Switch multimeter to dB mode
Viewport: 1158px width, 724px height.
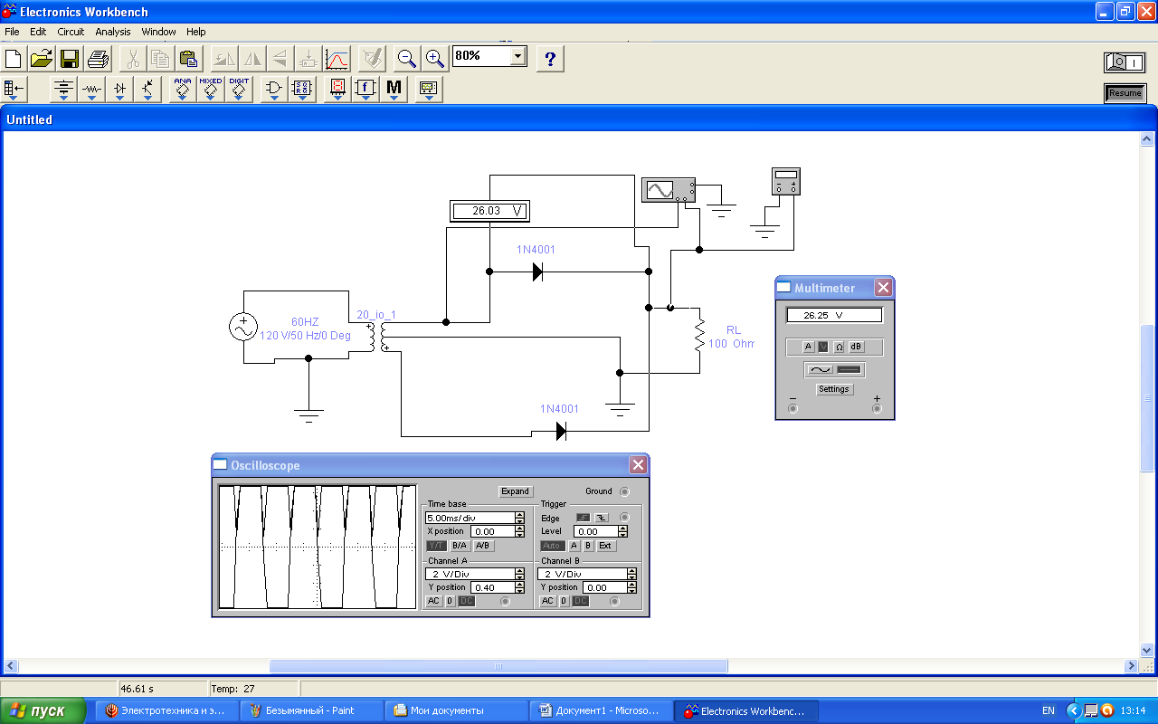pyautogui.click(x=855, y=347)
